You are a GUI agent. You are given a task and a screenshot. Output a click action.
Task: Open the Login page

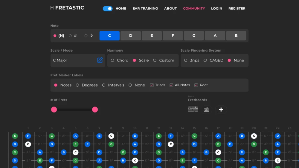(216, 8)
